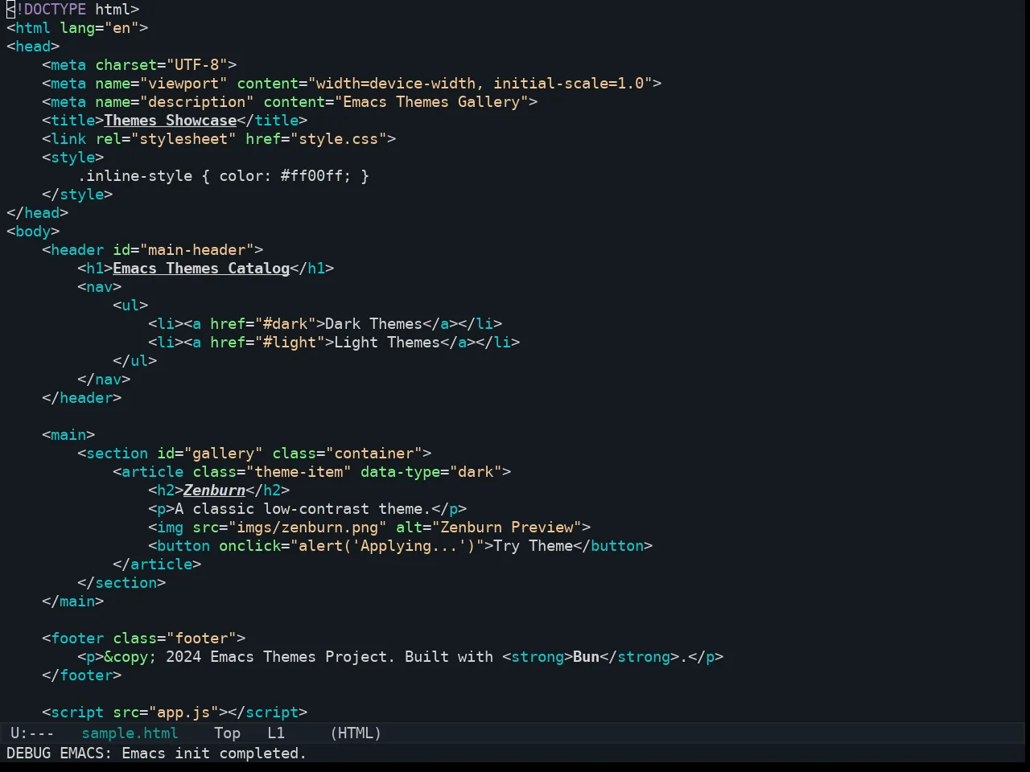Click the opening <main> tag

[68, 435]
